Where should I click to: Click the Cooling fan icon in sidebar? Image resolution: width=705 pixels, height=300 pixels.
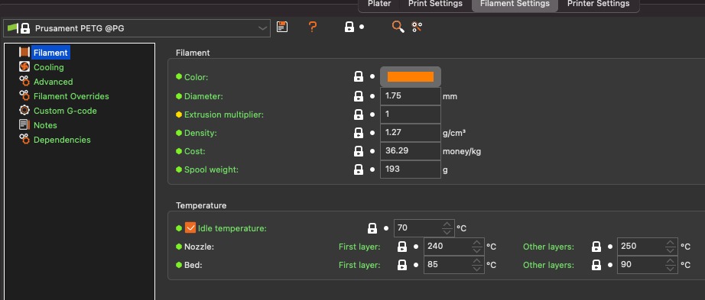click(24, 67)
